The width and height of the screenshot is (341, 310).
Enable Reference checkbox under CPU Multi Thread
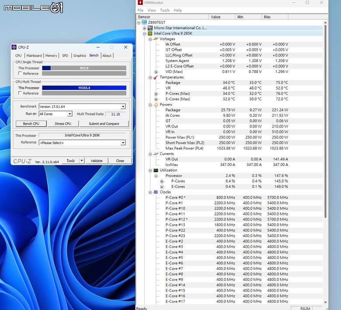point(20,93)
